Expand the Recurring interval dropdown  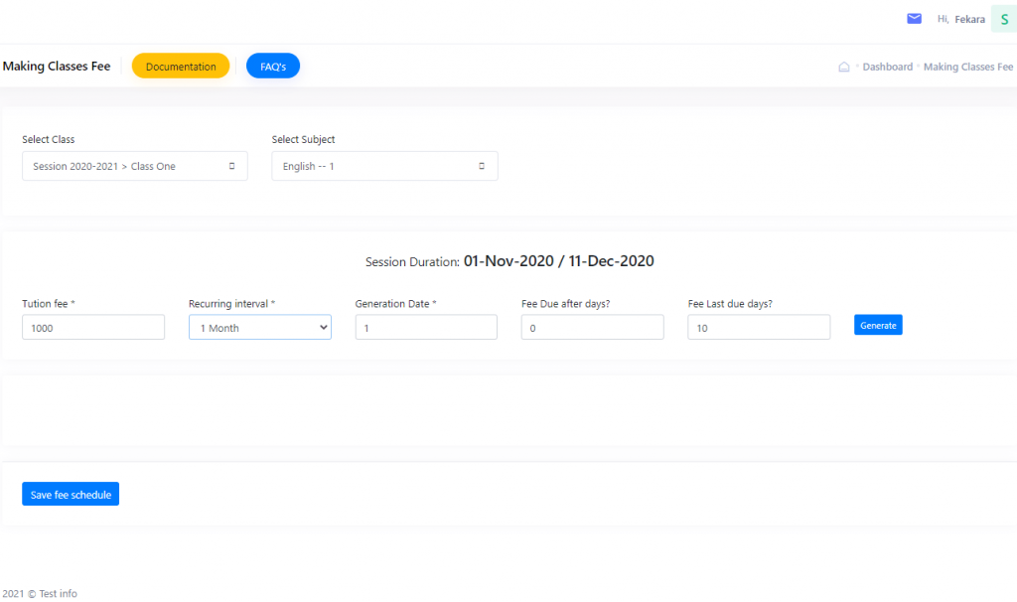pyautogui.click(x=260, y=328)
